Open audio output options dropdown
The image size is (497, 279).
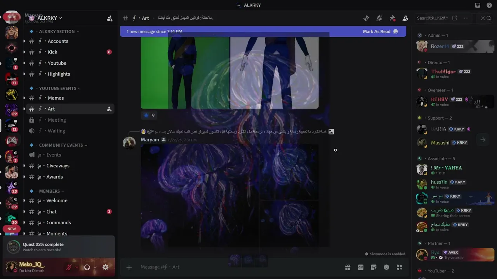pos(95,267)
